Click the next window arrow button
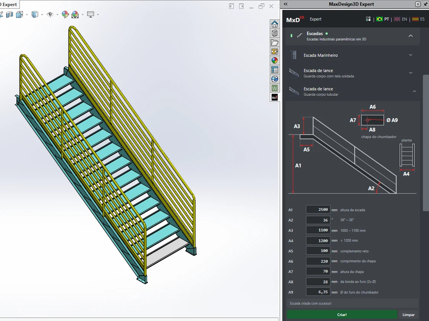This screenshot has height=321, width=429. (x=241, y=6)
